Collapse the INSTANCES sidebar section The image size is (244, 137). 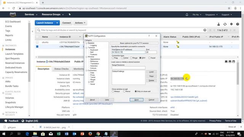coord(3,46)
